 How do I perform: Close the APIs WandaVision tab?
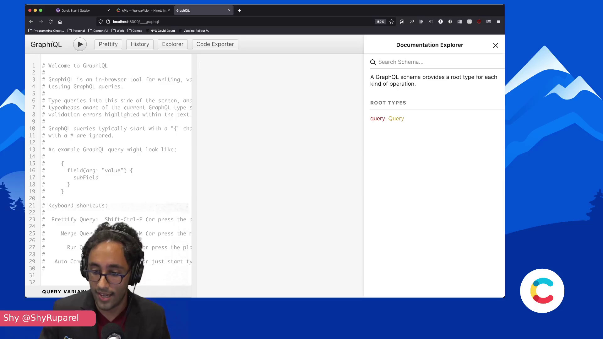[x=169, y=10]
